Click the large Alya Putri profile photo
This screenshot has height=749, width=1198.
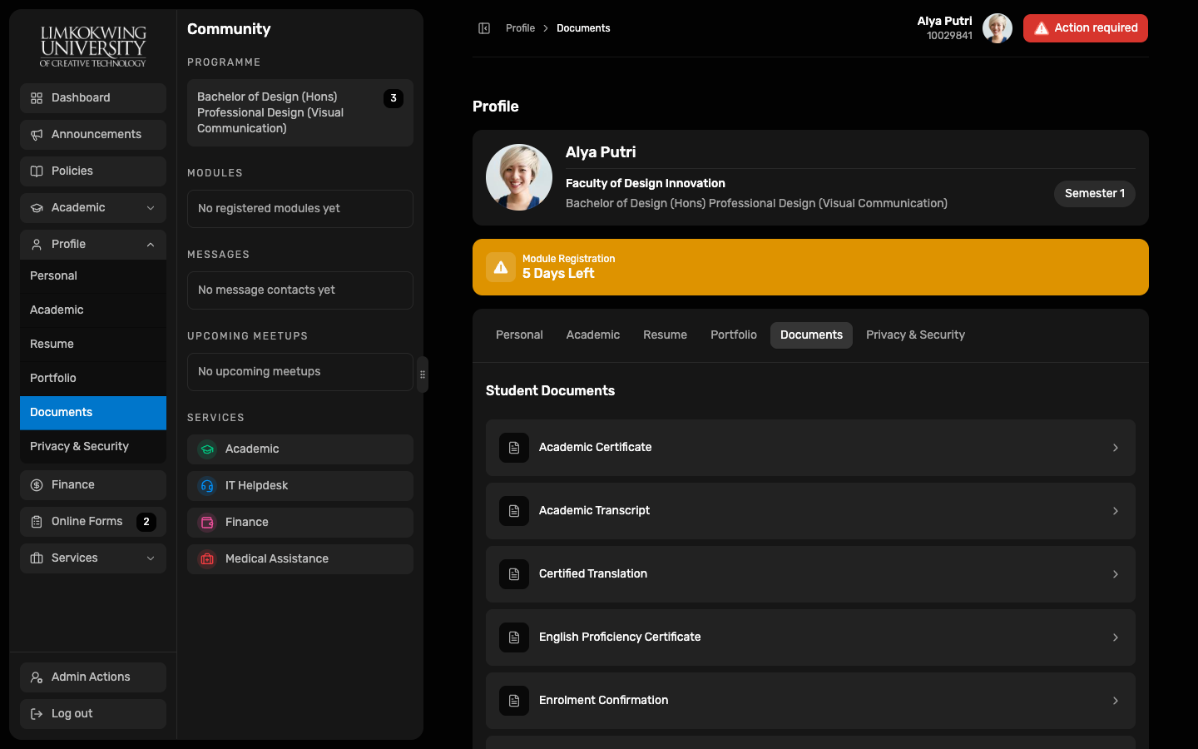click(x=519, y=177)
